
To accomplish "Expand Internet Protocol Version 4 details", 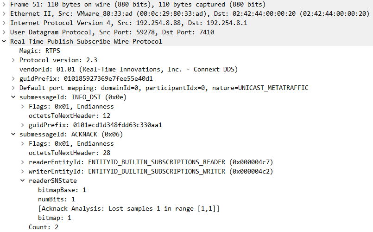I will 4,23.
